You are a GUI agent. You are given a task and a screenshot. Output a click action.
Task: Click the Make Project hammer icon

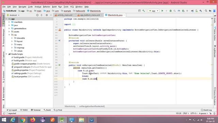coord(144,11)
